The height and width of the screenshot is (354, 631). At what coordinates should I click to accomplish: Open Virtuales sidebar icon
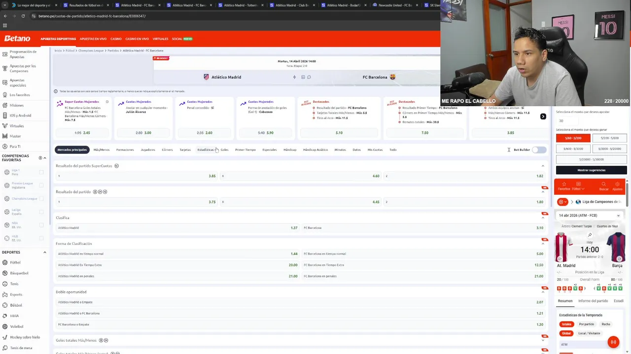[5, 126]
